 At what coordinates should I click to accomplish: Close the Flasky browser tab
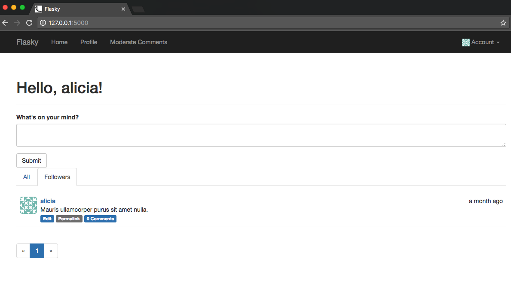pyautogui.click(x=123, y=9)
